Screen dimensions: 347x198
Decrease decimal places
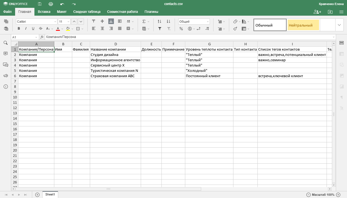click(198, 29)
